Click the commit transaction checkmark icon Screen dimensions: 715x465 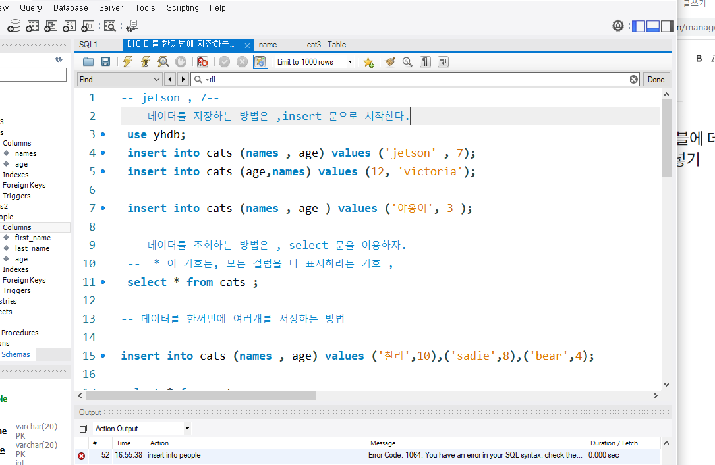(x=224, y=61)
